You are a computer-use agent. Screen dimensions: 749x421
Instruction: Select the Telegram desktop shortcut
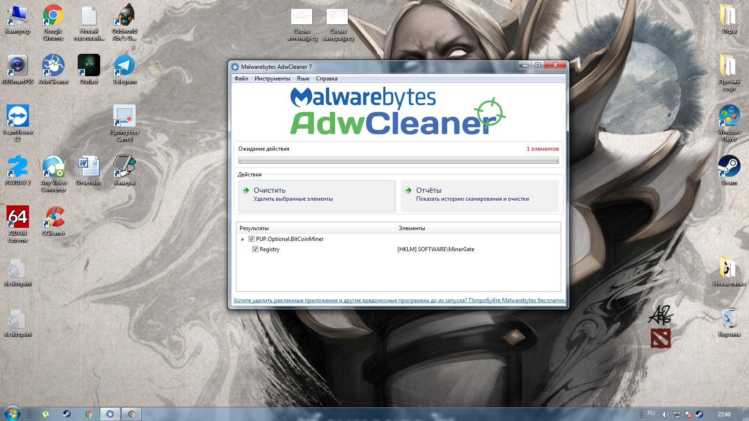click(x=125, y=69)
